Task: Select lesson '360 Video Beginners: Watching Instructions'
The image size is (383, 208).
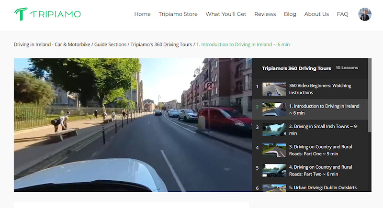Action: [x=320, y=89]
